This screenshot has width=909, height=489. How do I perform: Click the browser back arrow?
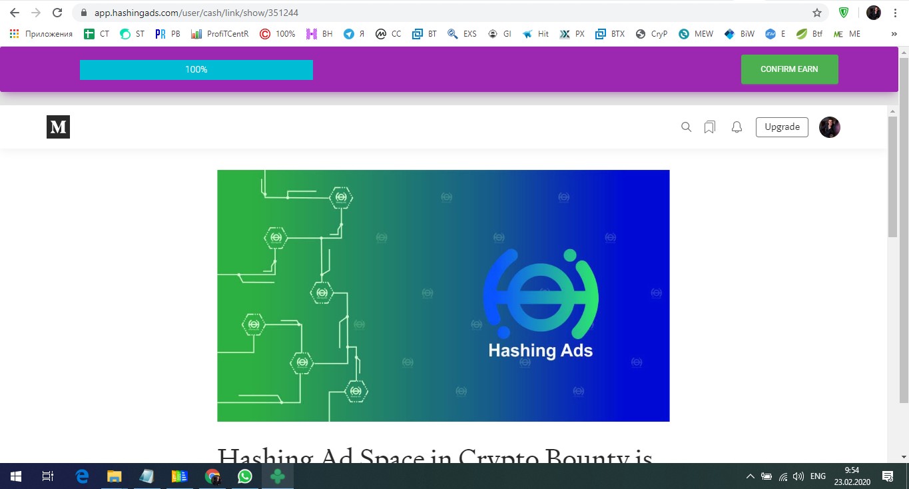[x=15, y=13]
